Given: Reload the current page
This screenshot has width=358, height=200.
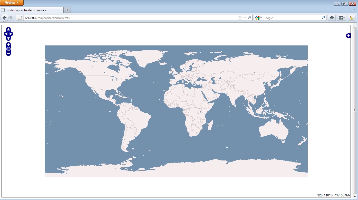Looking at the screenshot, I should pyautogui.click(x=249, y=18).
